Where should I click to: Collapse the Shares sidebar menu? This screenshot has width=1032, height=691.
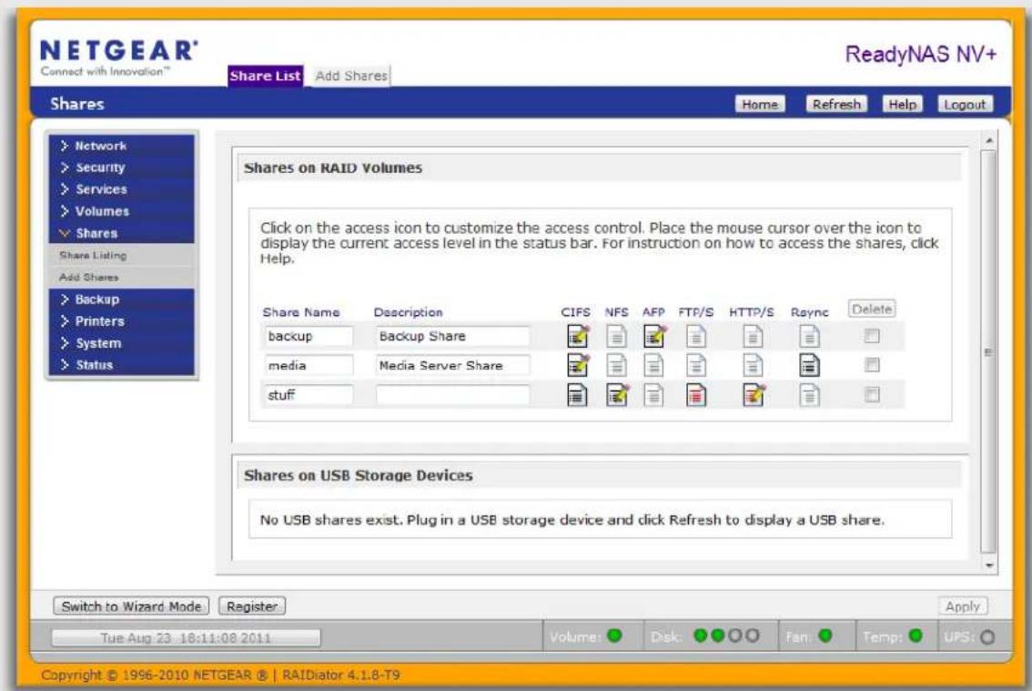(122, 233)
